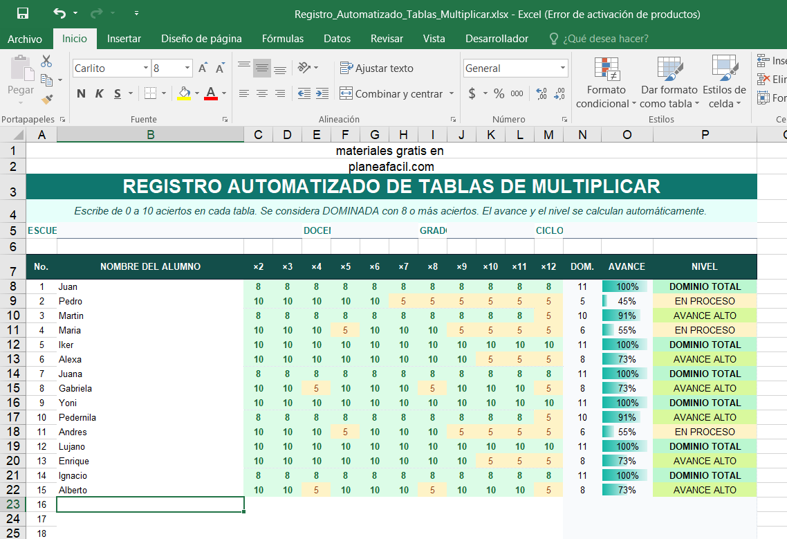Open the General number format dropdown

pyautogui.click(x=563, y=68)
